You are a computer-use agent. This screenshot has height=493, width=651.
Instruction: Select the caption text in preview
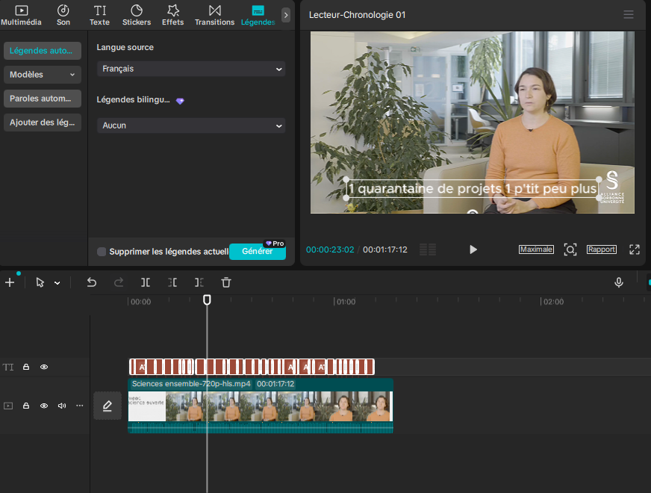(473, 189)
